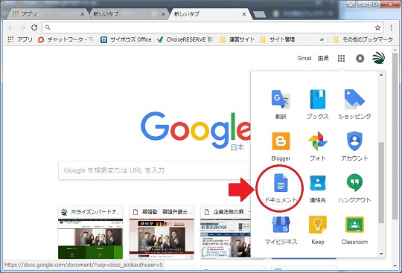This screenshot has width=402, height=273.
Task: Close the アプリ tab
Action: (83, 14)
